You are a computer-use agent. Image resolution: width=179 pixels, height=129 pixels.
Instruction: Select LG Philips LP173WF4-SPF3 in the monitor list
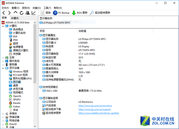(55, 23)
